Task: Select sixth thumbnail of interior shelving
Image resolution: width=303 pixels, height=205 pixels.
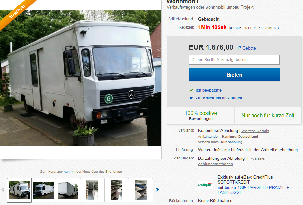Action: [141, 190]
